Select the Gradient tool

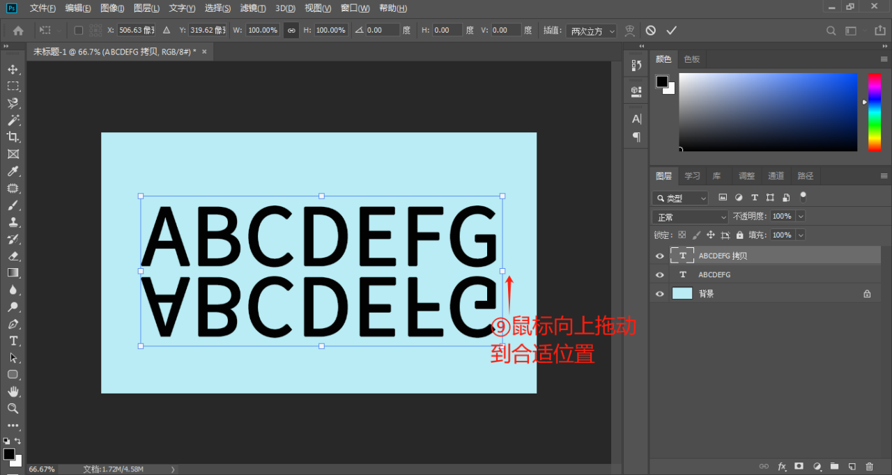[13, 273]
